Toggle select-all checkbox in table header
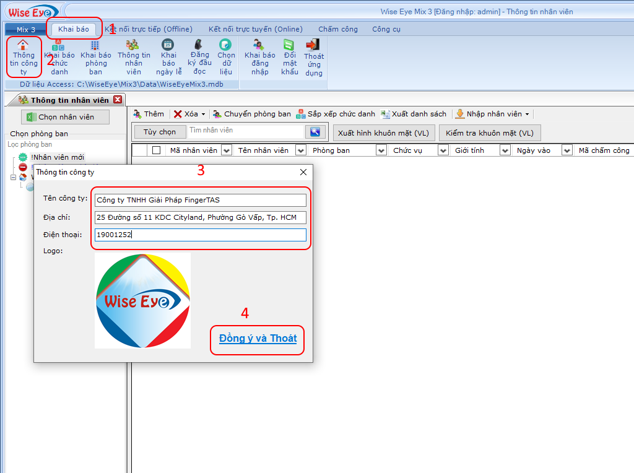Screen dimensions: 634x473 156,150
